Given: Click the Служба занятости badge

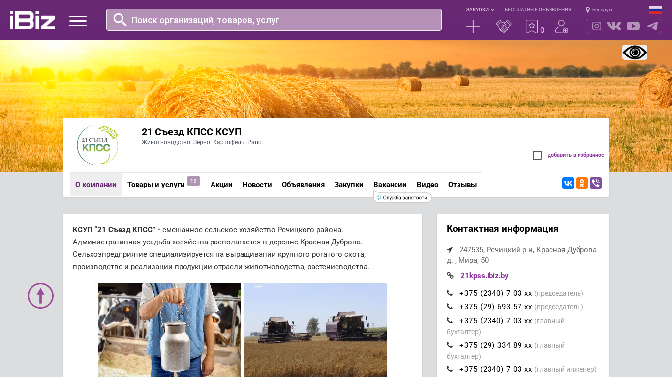Looking at the screenshot, I should click(402, 197).
